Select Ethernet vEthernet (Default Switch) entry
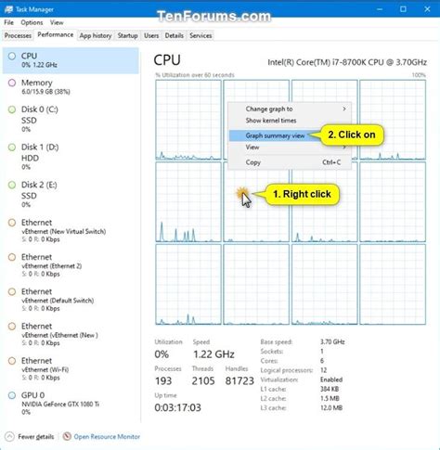 [x=71, y=300]
